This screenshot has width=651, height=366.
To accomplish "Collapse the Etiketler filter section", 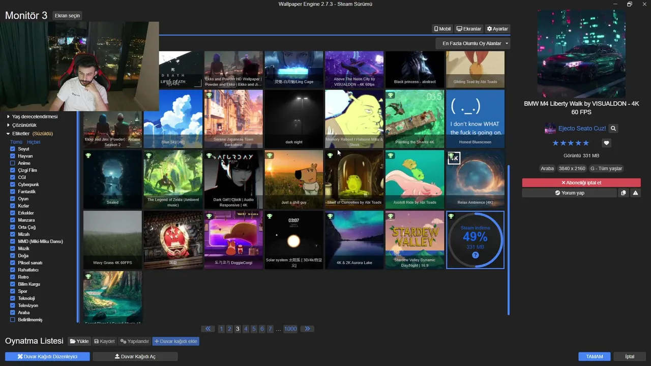I will click(x=29, y=134).
